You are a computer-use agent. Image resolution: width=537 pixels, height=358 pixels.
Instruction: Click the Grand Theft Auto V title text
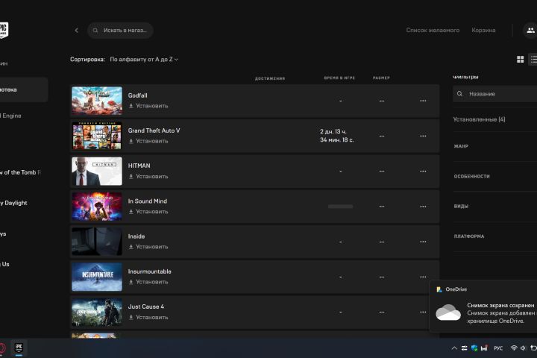pyautogui.click(x=154, y=131)
